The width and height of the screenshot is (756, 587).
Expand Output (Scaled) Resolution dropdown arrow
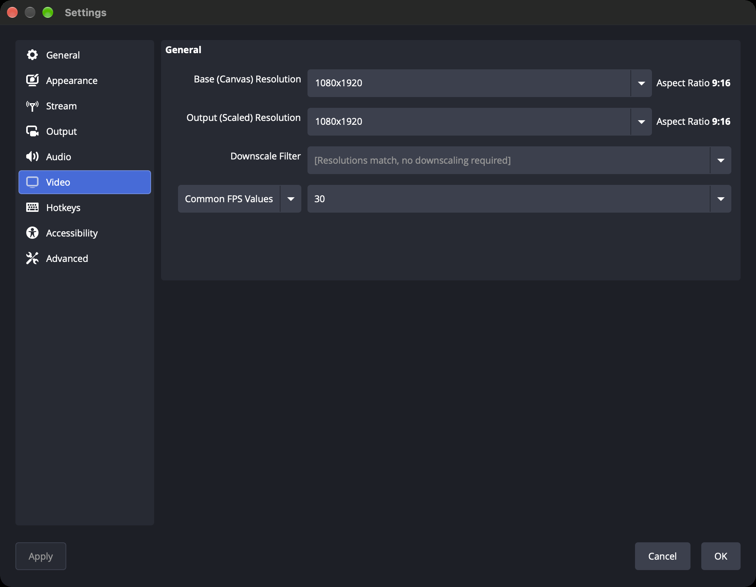(641, 122)
